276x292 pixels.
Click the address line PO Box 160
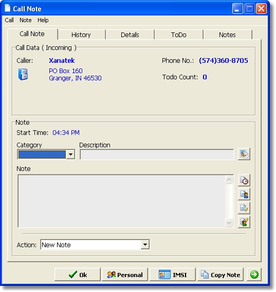tap(66, 71)
